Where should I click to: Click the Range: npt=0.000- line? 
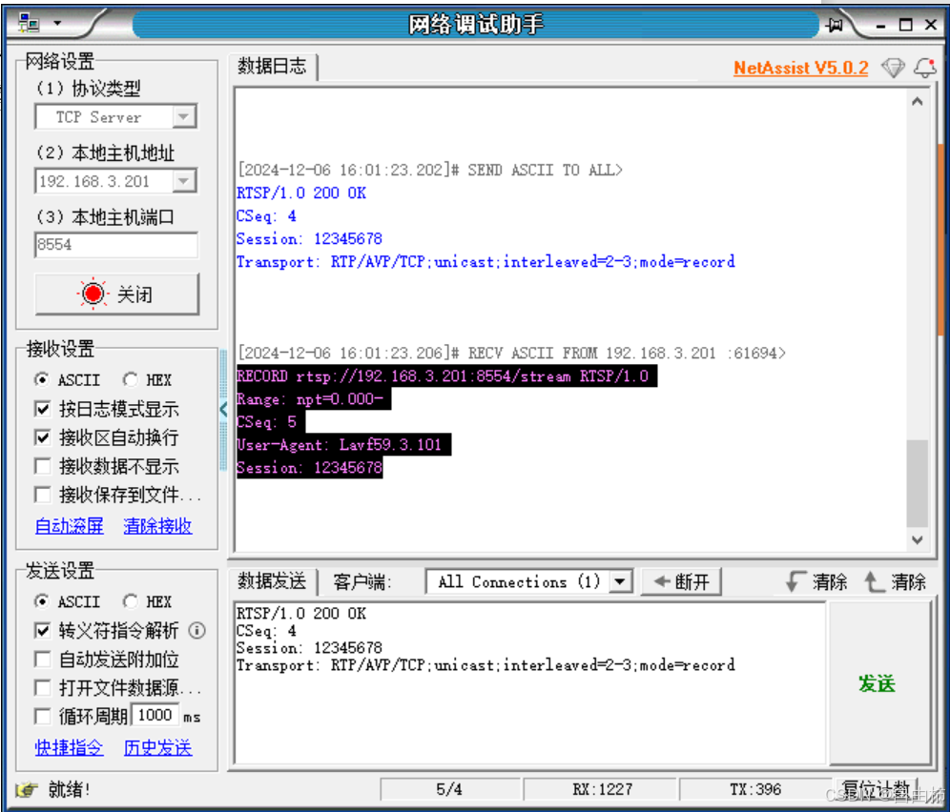pos(313,399)
